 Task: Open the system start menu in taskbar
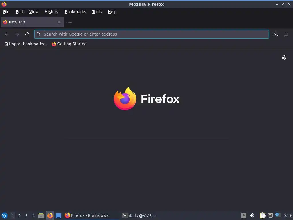5,215
